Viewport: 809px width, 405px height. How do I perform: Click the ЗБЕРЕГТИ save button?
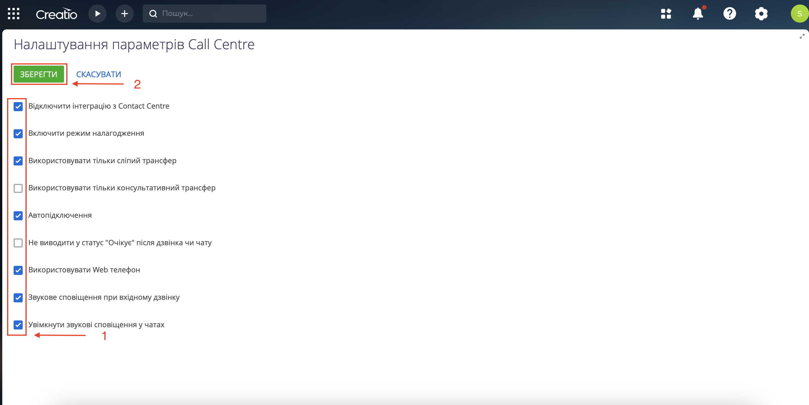39,74
